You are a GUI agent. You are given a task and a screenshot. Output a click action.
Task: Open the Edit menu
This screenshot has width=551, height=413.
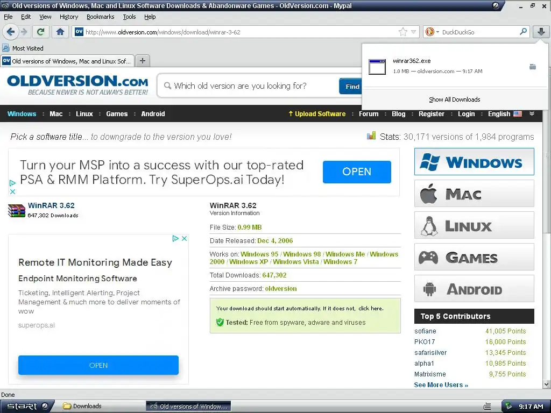coord(26,17)
